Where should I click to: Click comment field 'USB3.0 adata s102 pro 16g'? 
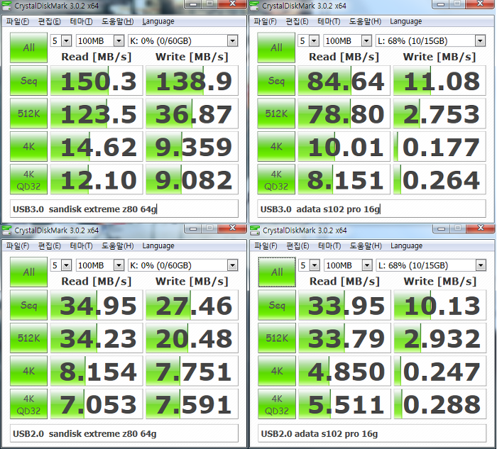[371, 209]
